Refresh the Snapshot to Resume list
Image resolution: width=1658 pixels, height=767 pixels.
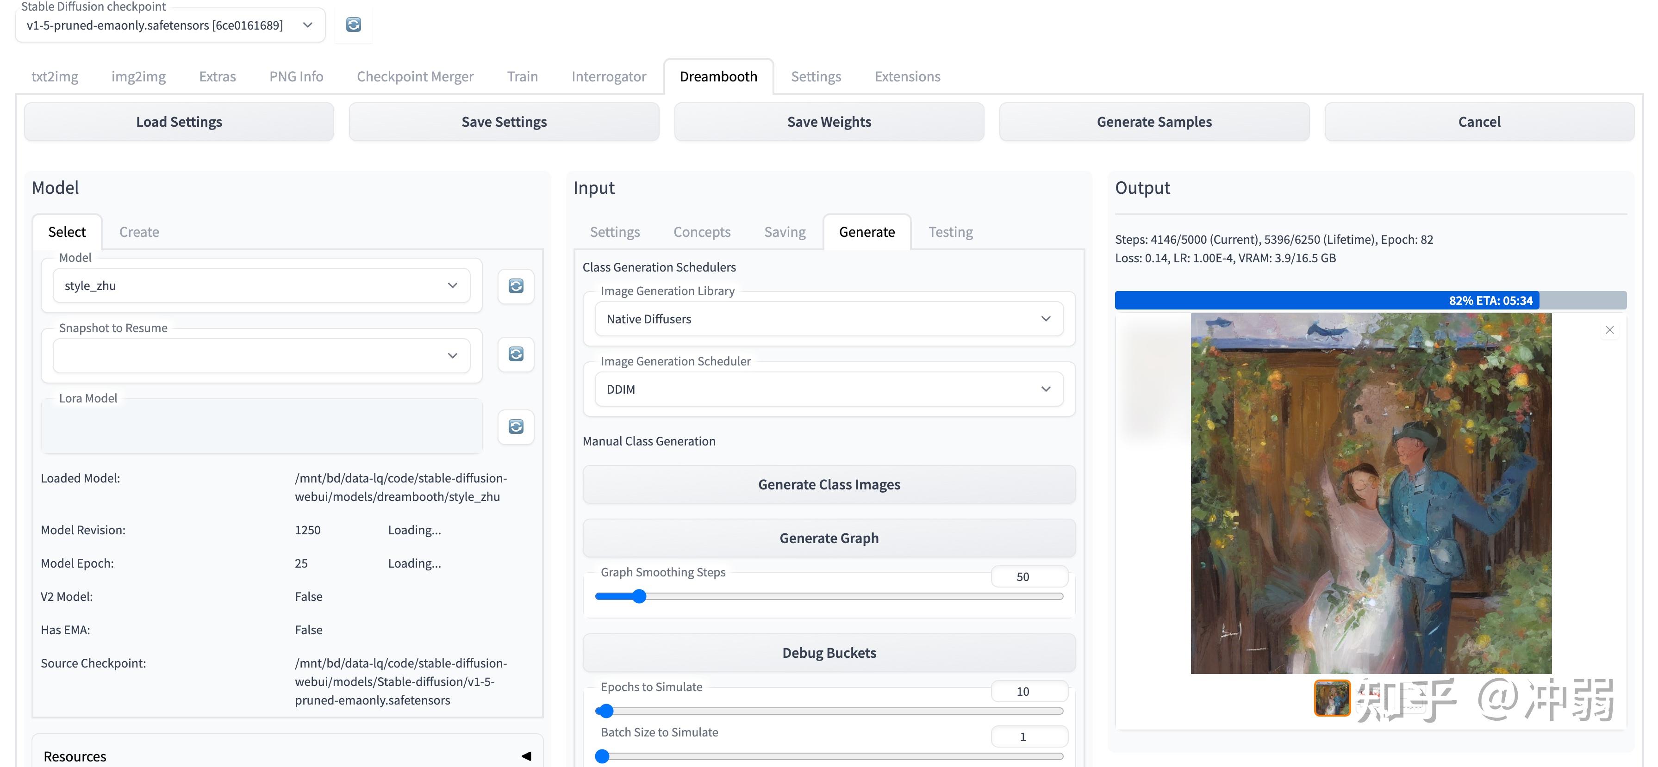[x=516, y=354]
